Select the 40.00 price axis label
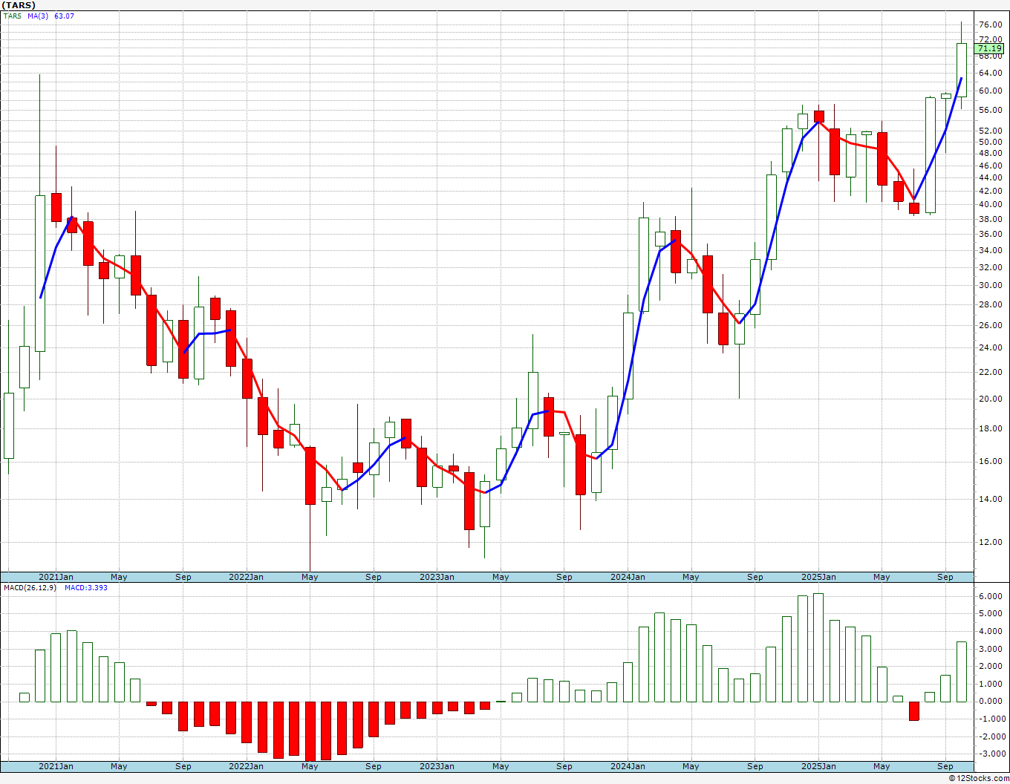This screenshot has height=784, width=1010. pyautogui.click(x=990, y=204)
